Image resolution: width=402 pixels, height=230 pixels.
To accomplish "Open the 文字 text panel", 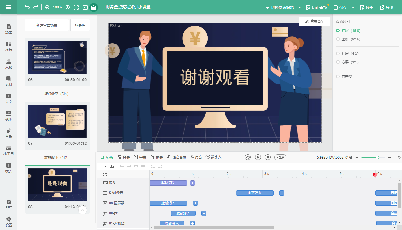I will point(9,99).
